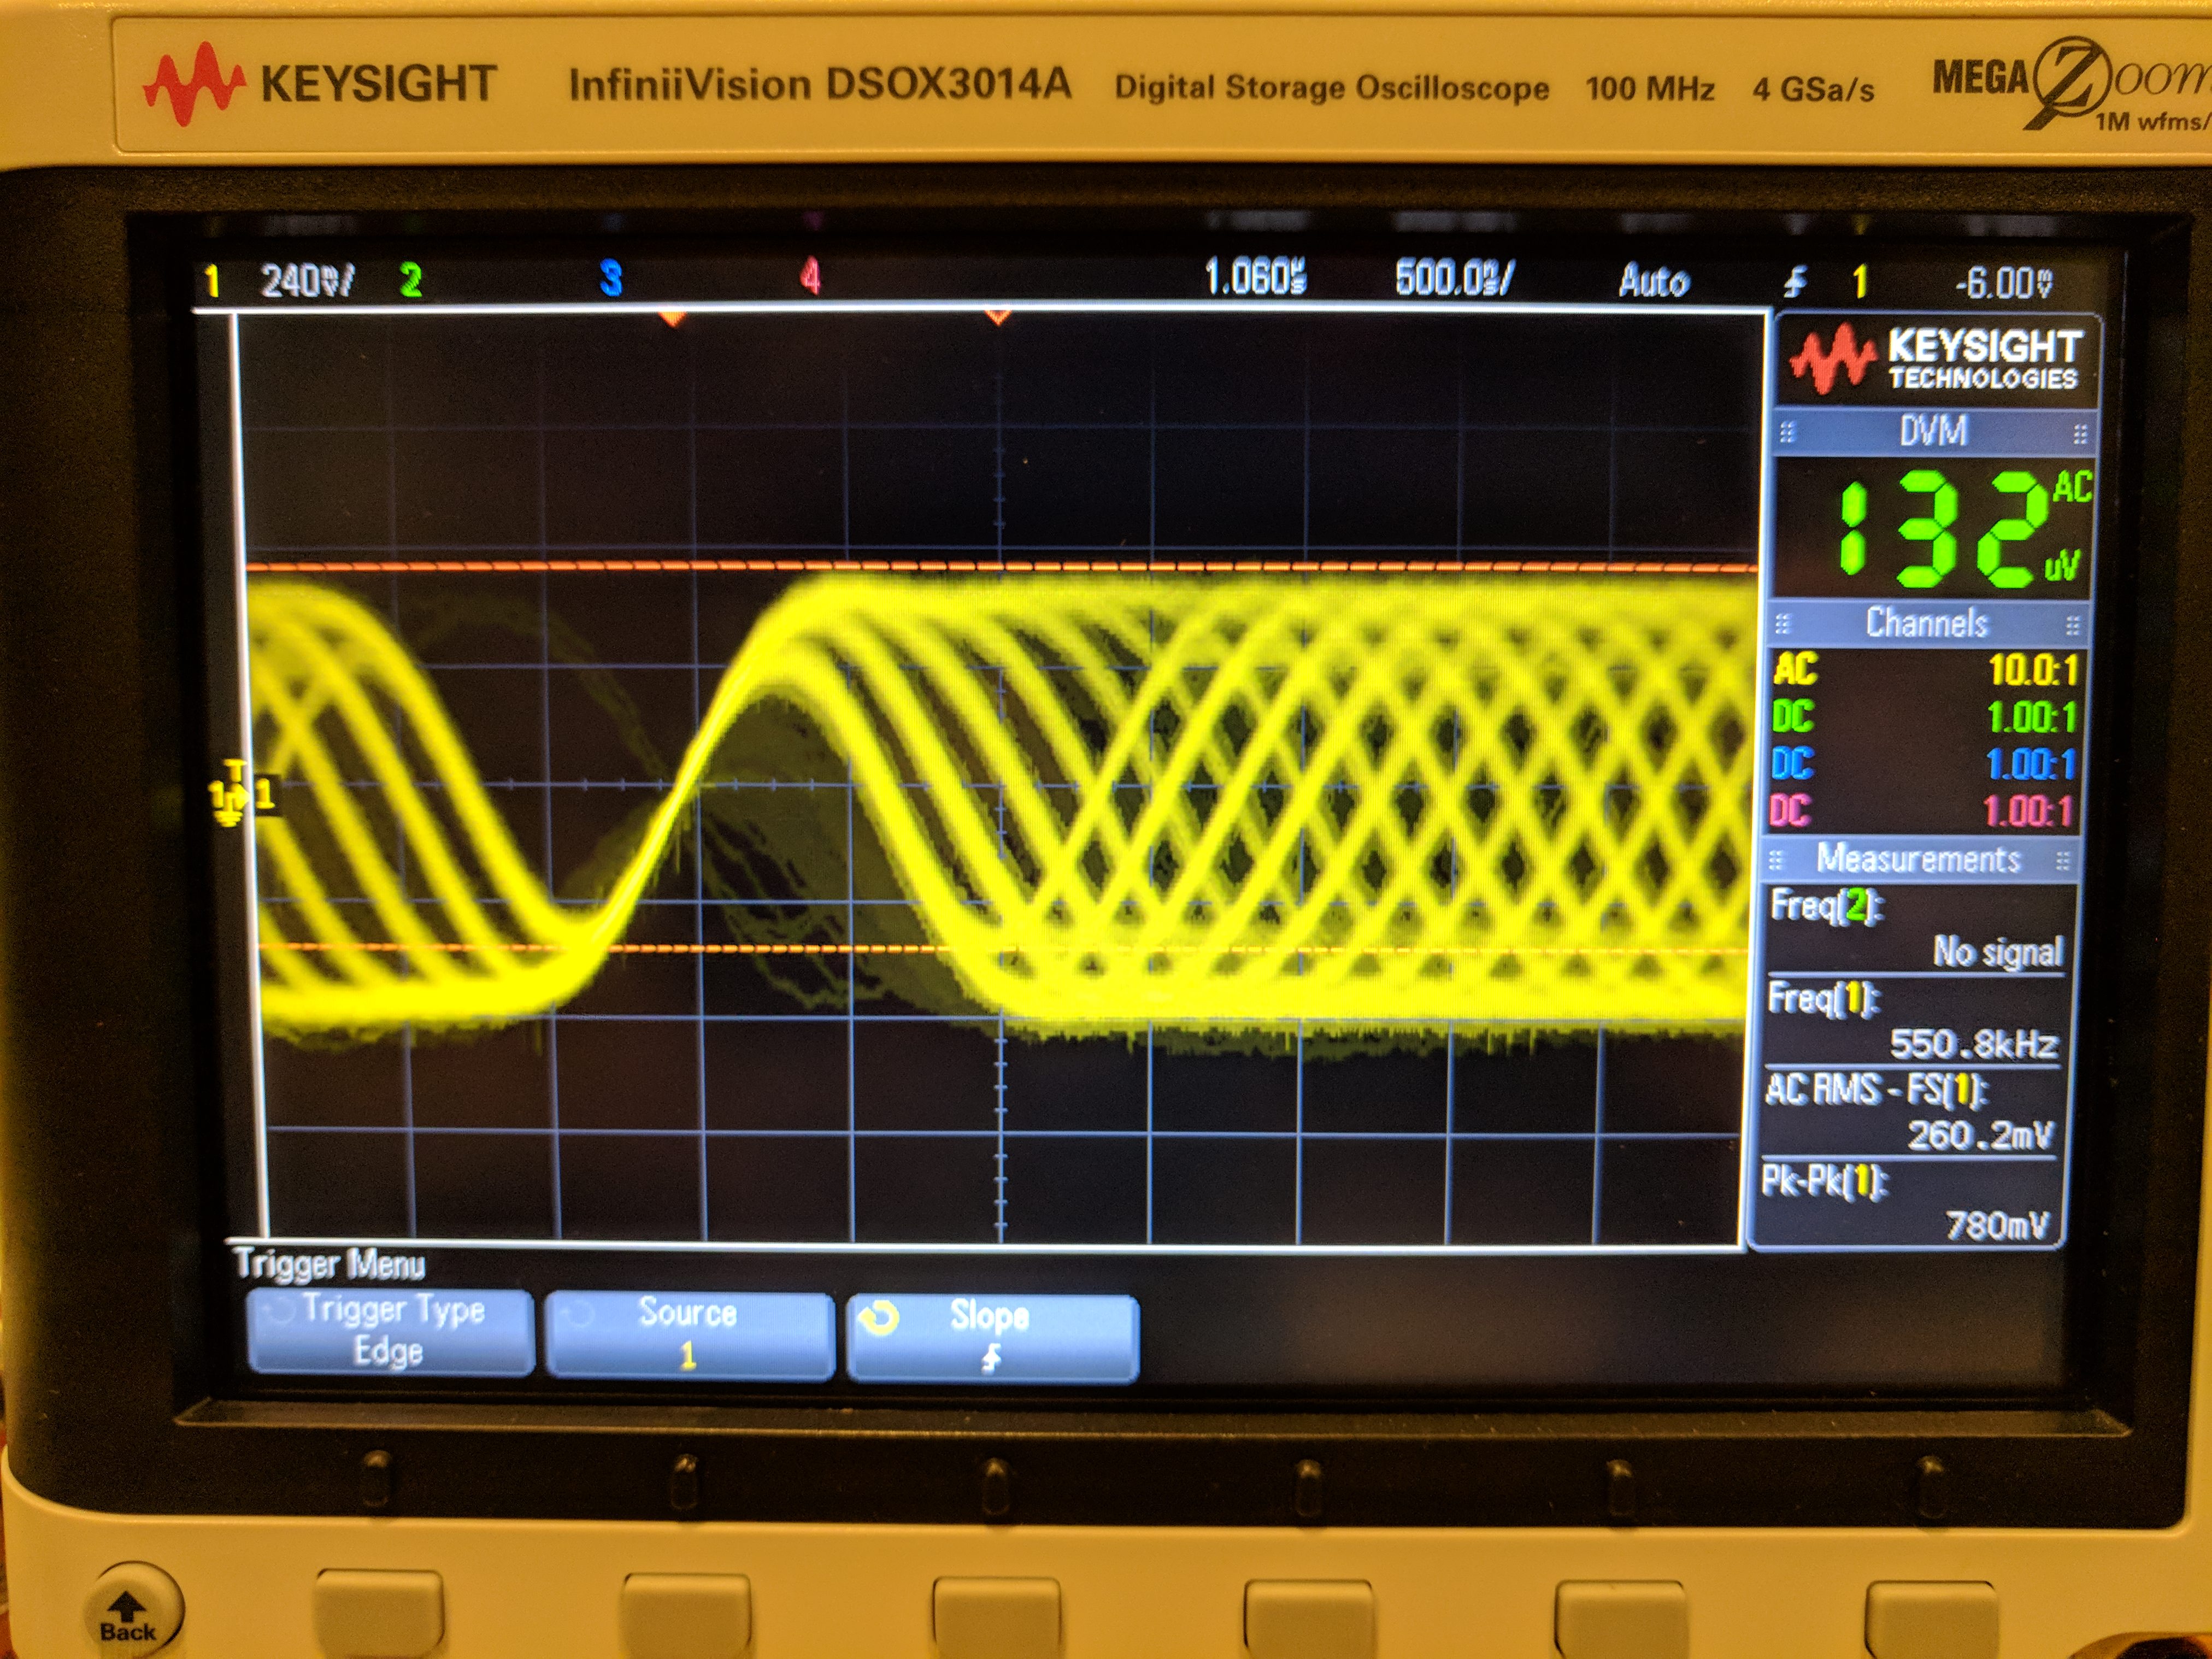The image size is (2212, 1659).
Task: Select the rising edge icon in status bar
Action: [1795, 282]
